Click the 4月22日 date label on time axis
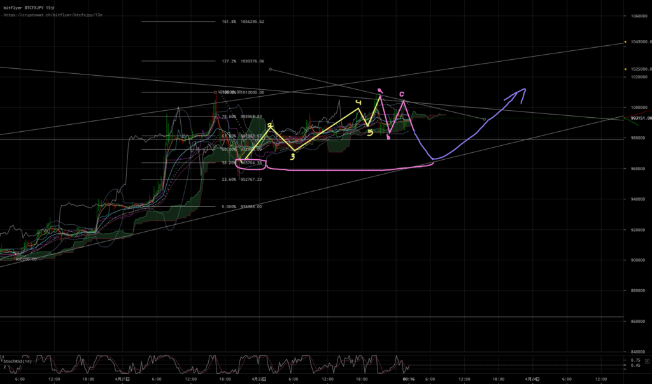The width and height of the screenshot is (652, 384). coord(259,379)
